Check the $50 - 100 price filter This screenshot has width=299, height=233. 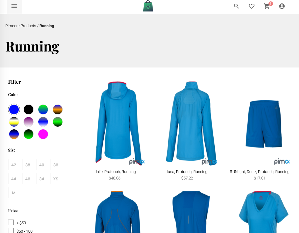pos(11,230)
